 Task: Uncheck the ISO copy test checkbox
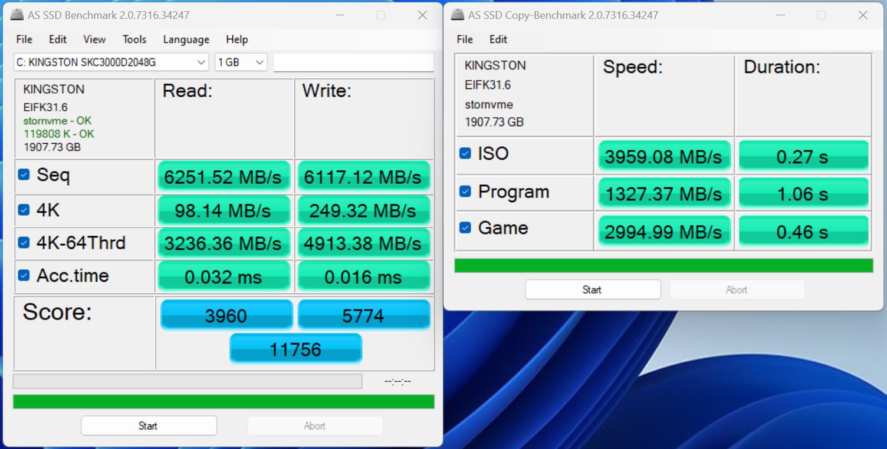(x=465, y=153)
